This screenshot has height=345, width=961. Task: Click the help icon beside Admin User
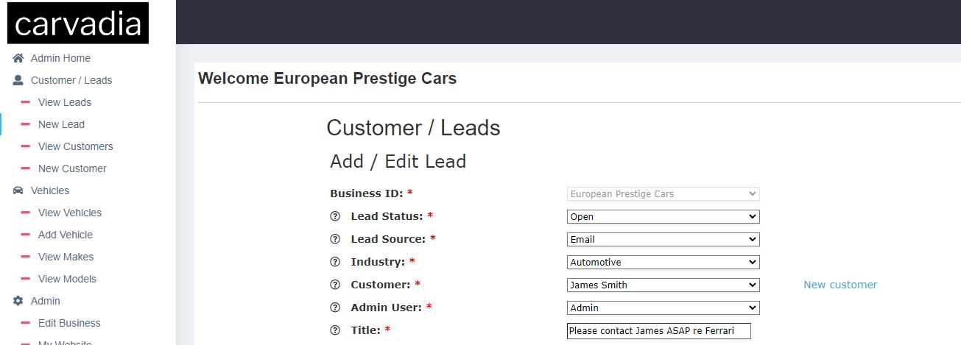pos(335,307)
